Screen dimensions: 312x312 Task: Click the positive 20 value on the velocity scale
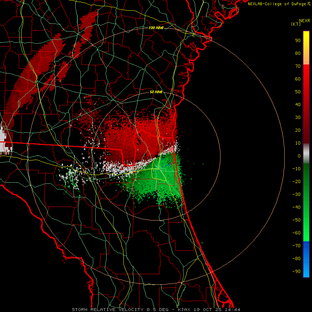click(298, 130)
